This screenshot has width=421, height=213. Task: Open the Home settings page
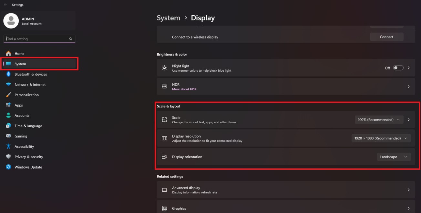point(39,54)
